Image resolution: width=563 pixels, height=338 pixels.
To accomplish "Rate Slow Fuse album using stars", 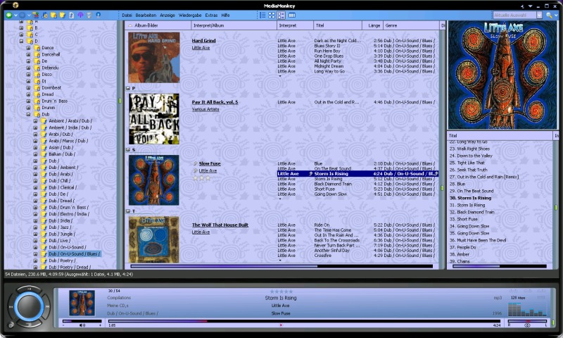I will coord(202,178).
